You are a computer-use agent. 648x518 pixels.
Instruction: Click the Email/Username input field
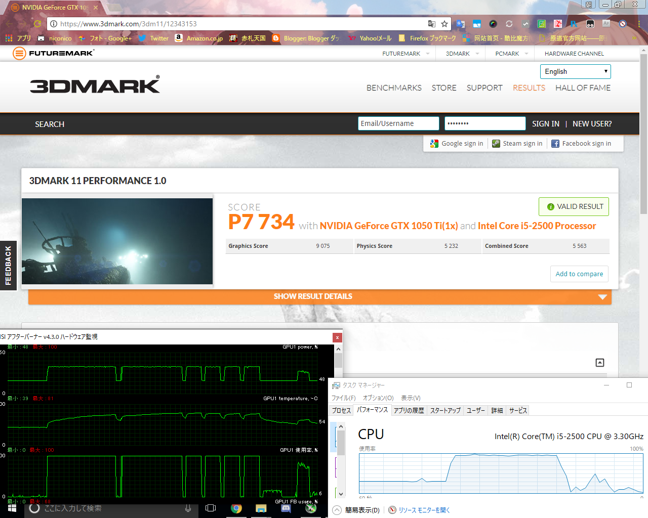(x=398, y=123)
